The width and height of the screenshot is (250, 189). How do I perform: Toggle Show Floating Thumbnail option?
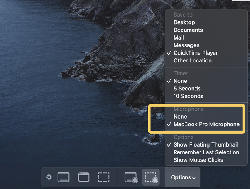pos(206,145)
